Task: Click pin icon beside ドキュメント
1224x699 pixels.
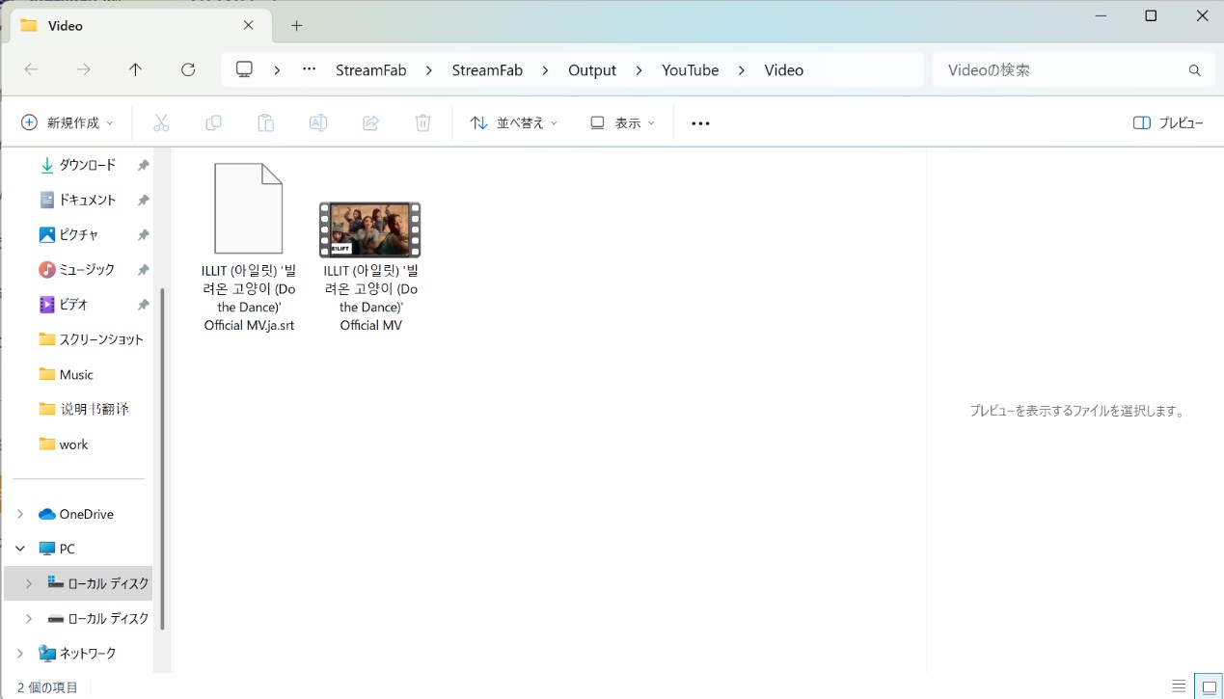Action: pyautogui.click(x=143, y=200)
